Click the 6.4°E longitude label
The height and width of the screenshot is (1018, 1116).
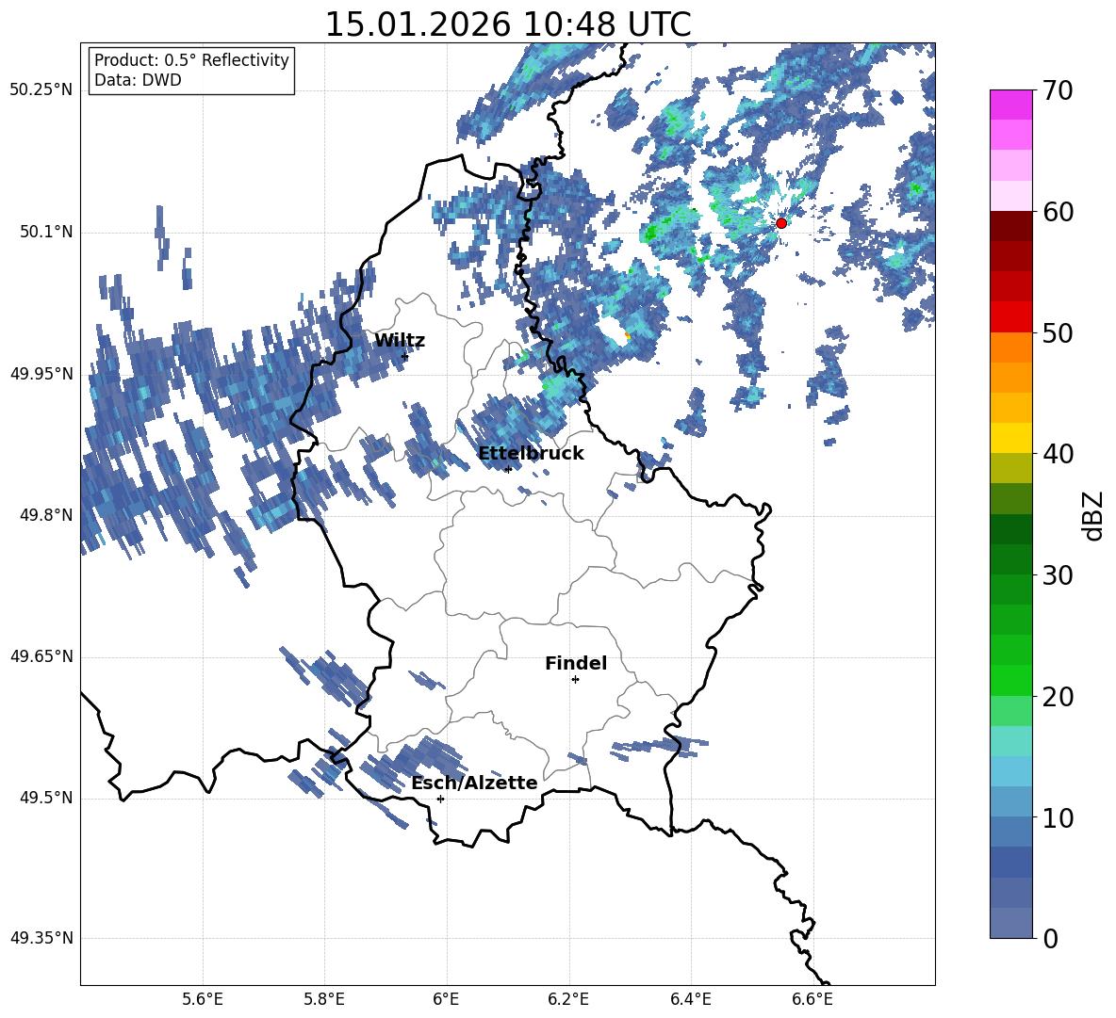coord(690,999)
